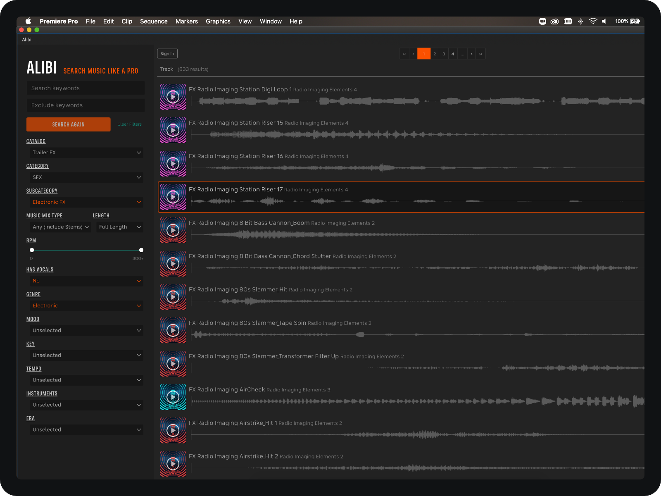Open the Help menu
This screenshot has height=496, width=661.
[x=296, y=21]
